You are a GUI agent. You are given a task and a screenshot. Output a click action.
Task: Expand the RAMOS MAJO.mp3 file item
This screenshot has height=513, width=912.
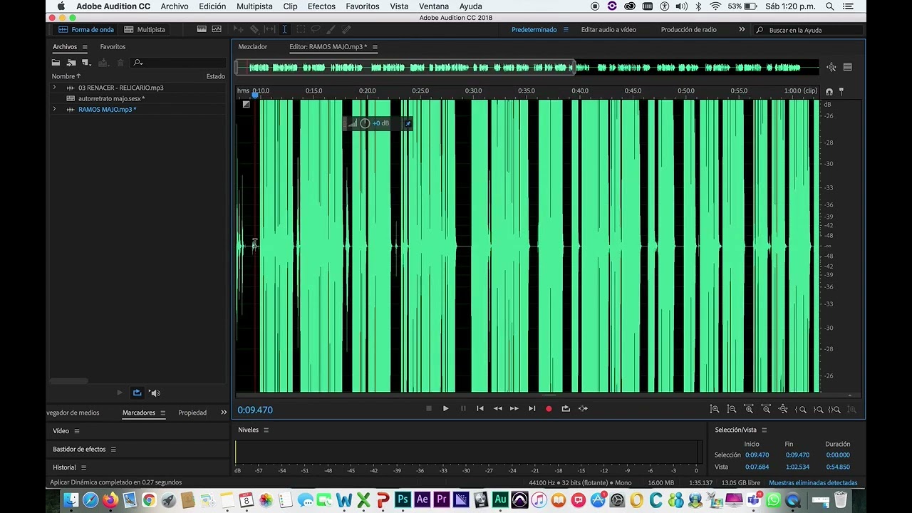point(54,109)
